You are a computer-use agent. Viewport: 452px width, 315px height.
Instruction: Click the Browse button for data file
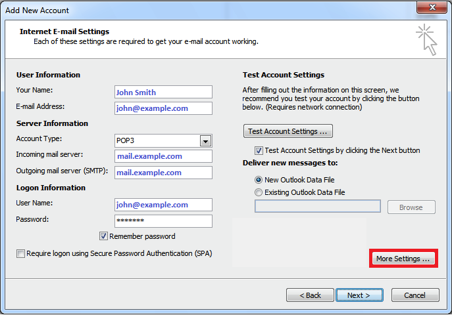coord(411,207)
